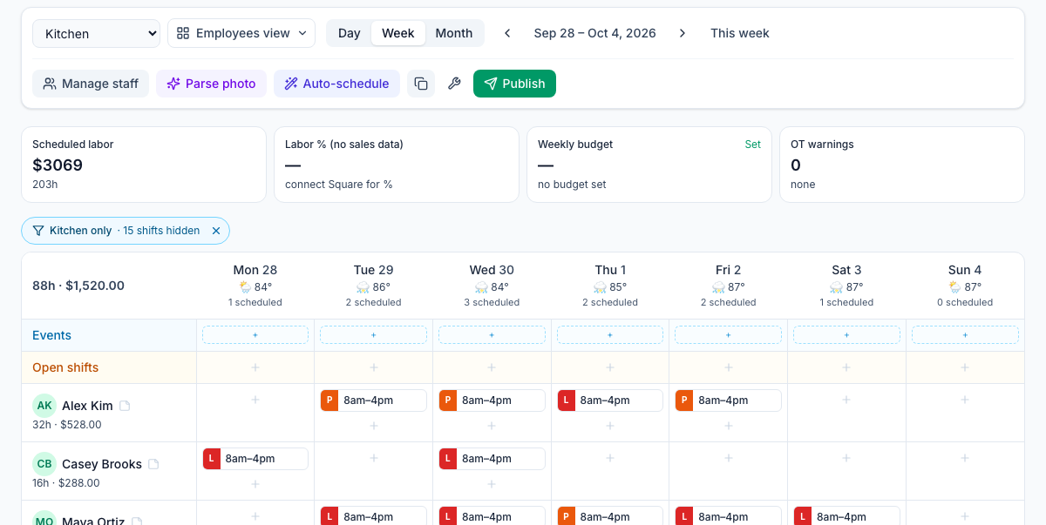The width and height of the screenshot is (1046, 525).
Task: Switch to Day view tab
Action: pyautogui.click(x=349, y=33)
